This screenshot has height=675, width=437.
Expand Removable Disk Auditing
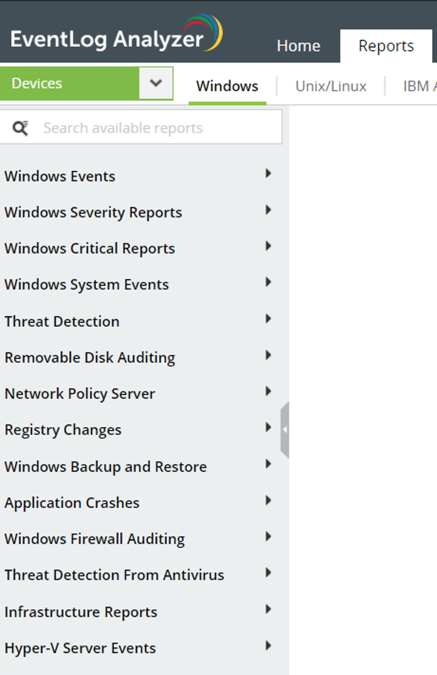(x=268, y=355)
